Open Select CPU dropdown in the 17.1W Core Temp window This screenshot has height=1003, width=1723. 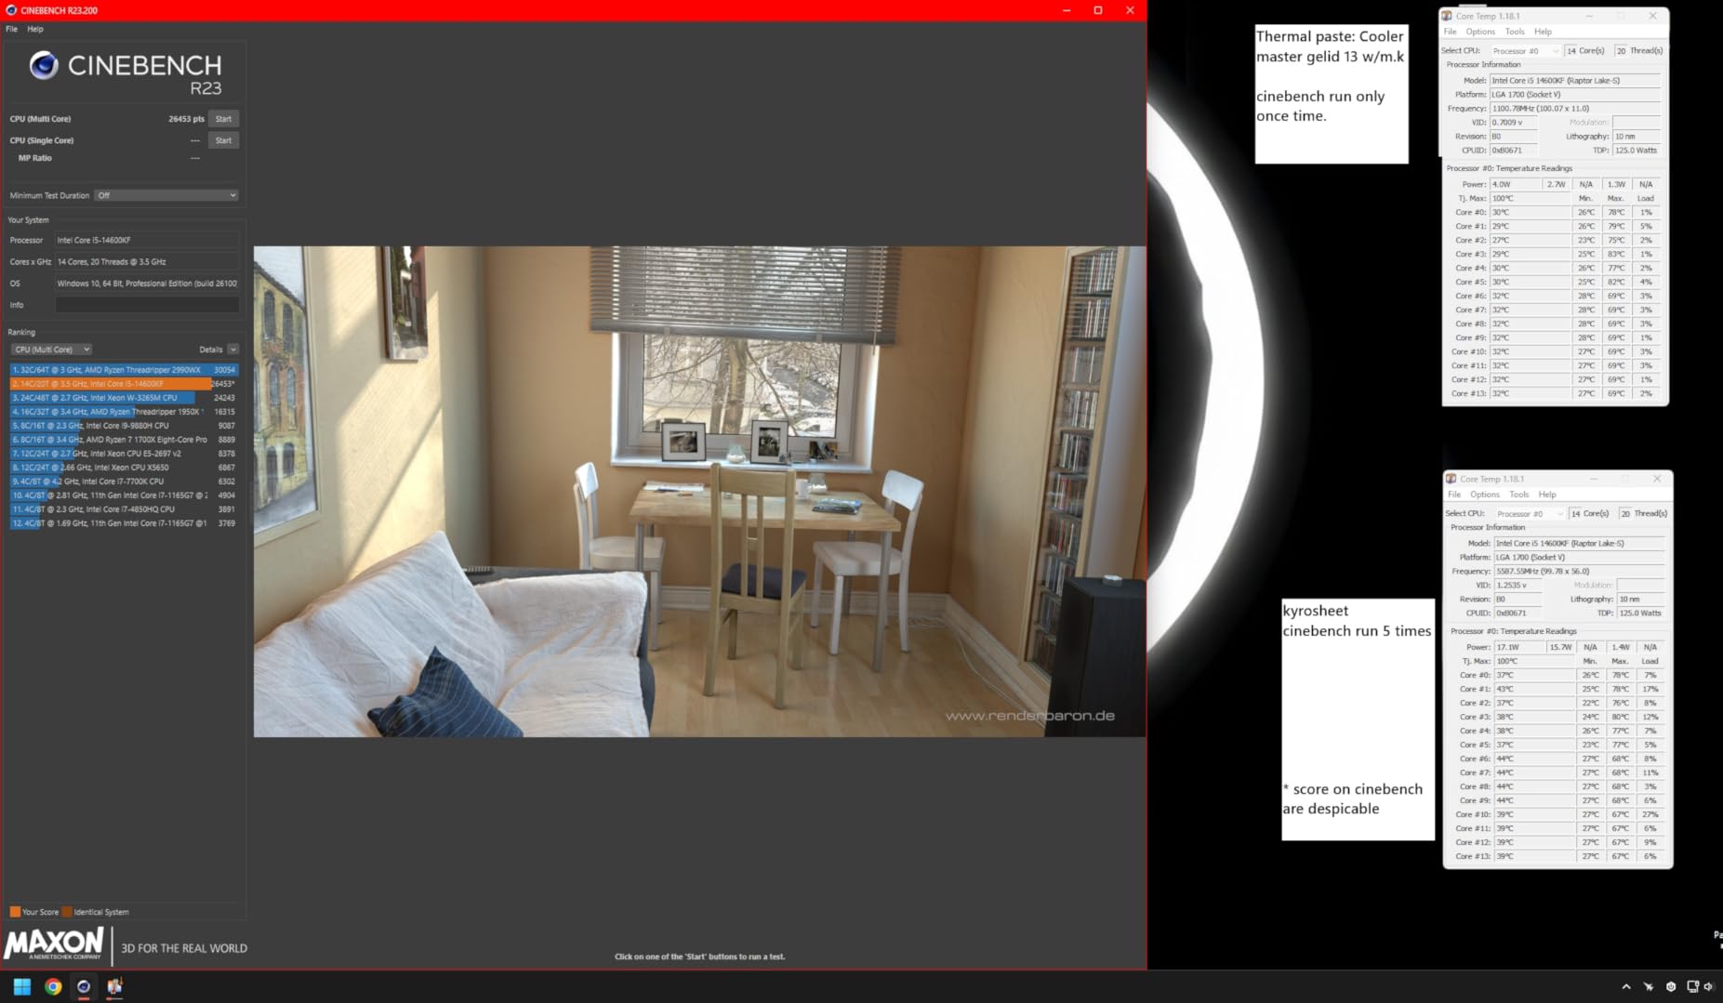(x=1530, y=514)
